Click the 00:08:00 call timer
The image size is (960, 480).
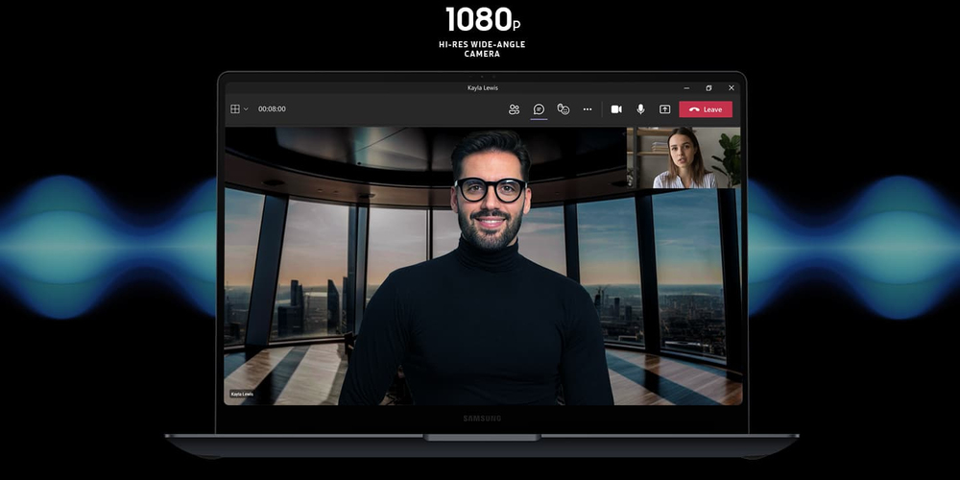272,109
